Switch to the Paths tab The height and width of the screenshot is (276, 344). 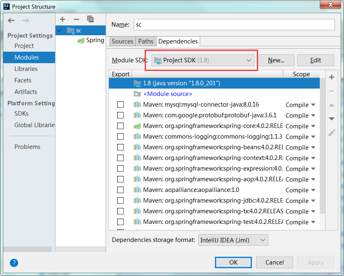(x=145, y=41)
